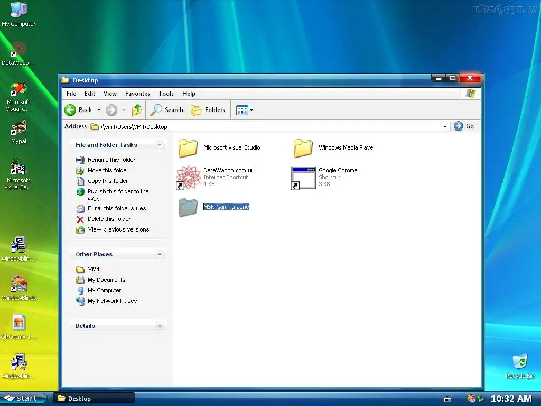541x406 pixels.
Task: Click the MSN Gaming Zone label
Action: [226, 207]
